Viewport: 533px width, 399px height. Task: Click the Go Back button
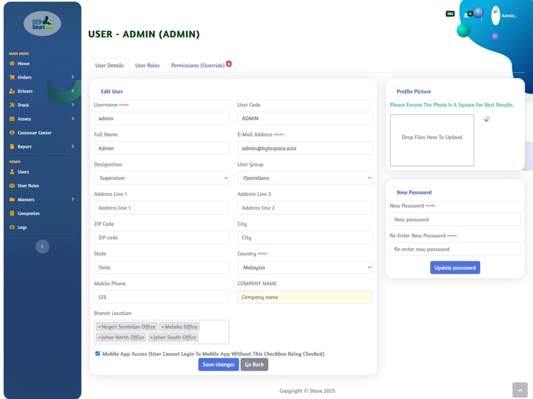tap(254, 365)
